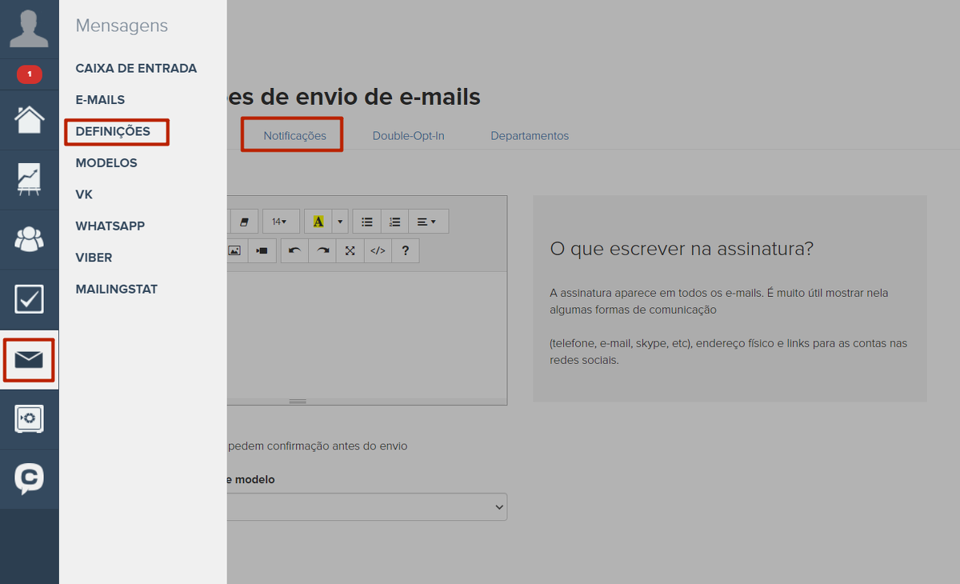Open the font size 14 dropdown
The width and height of the screenshot is (960, 584).
(x=280, y=222)
